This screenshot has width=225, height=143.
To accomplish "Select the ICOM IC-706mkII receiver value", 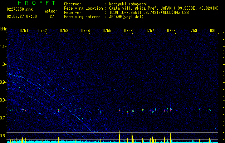I will 149,13.
